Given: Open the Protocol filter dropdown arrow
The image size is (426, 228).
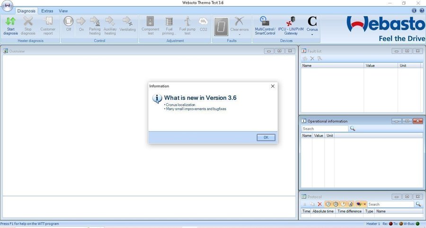Looking at the screenshot, I should pos(364,204).
